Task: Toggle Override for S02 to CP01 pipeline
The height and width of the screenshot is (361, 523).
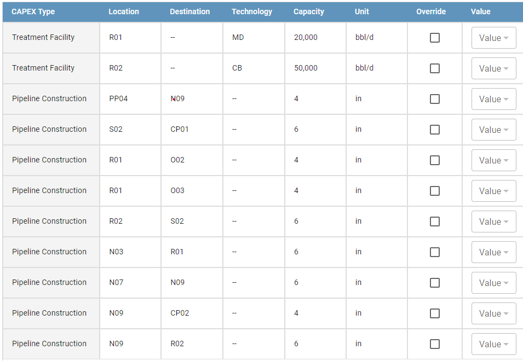Action: (435, 130)
